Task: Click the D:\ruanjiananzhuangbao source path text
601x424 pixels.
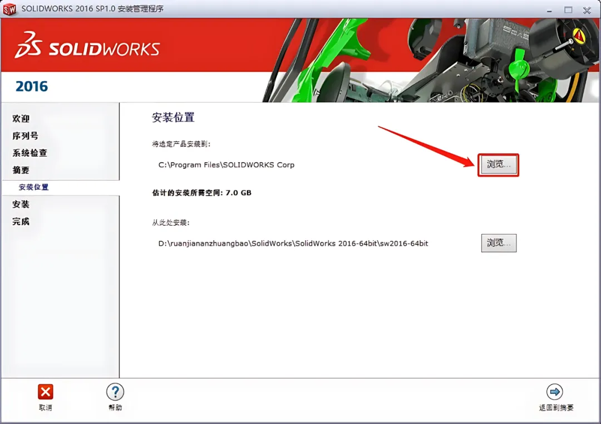Action: tap(293, 243)
